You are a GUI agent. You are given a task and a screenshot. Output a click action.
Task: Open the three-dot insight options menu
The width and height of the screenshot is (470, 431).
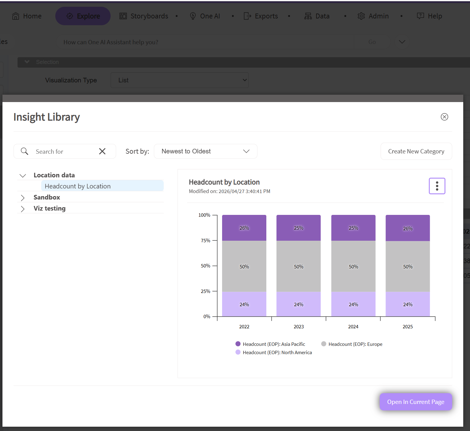(x=437, y=186)
